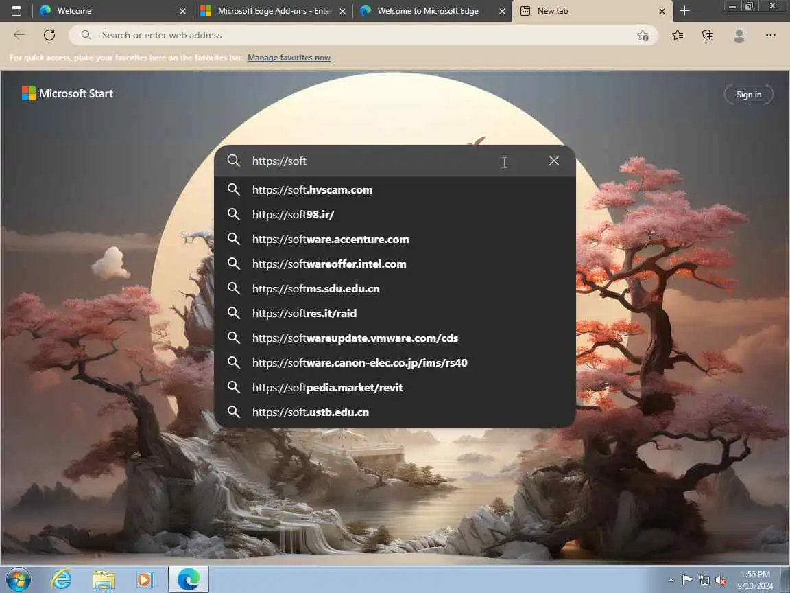Image resolution: width=790 pixels, height=593 pixels.
Task: Launch Internet Explorer from the taskbar
Action: [61, 580]
